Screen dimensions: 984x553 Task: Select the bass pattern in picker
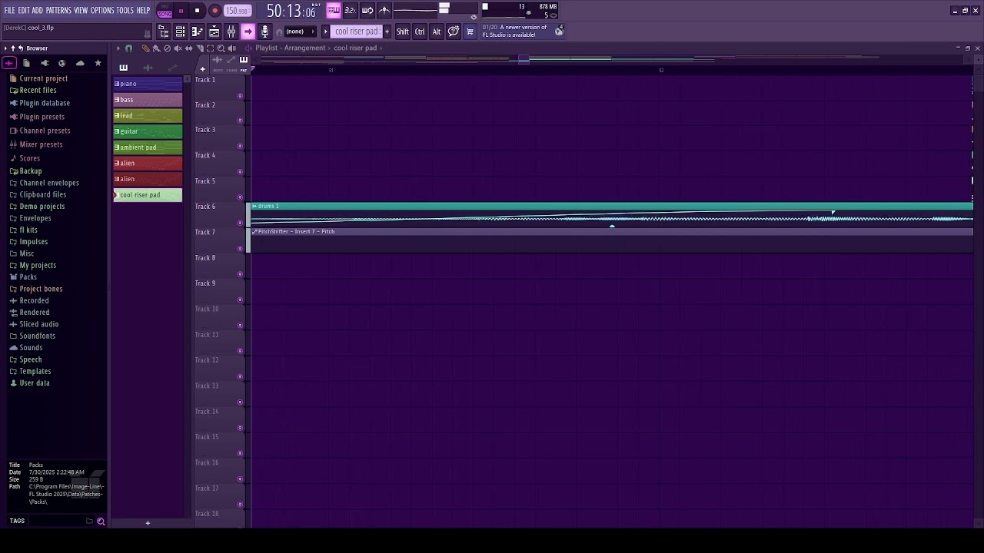148,100
